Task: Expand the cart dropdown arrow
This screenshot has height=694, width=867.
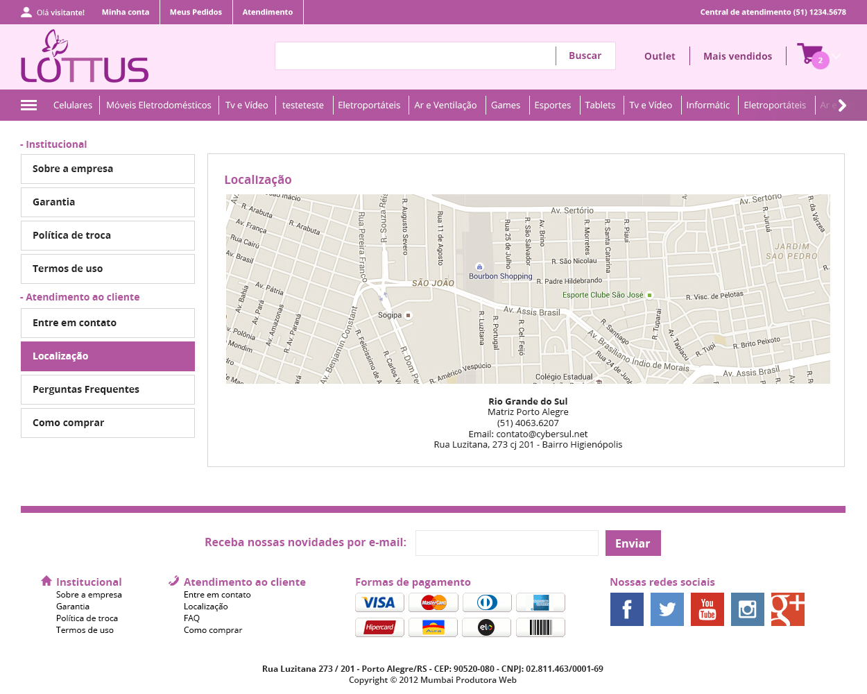Action: point(837,56)
